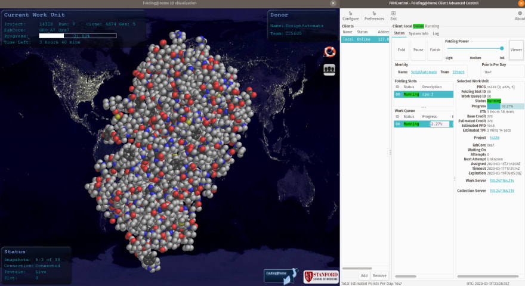The width and height of the screenshot is (525, 286).
Task: Click the viewer progress bar at 31.80%
Action: point(78,36)
